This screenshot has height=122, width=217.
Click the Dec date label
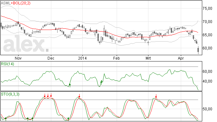coord(51,58)
